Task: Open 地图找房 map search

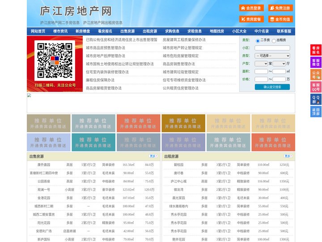Action: [x=217, y=31]
